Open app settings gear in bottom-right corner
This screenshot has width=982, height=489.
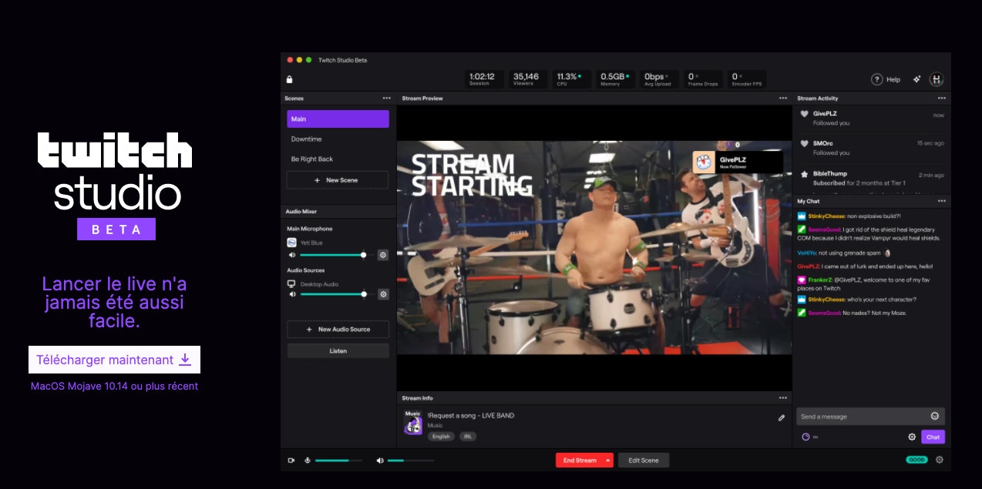(x=940, y=460)
